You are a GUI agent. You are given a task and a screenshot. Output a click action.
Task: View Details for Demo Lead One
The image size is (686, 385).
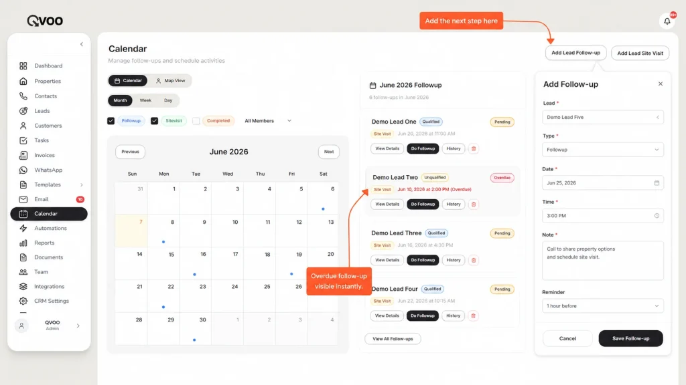387,149
